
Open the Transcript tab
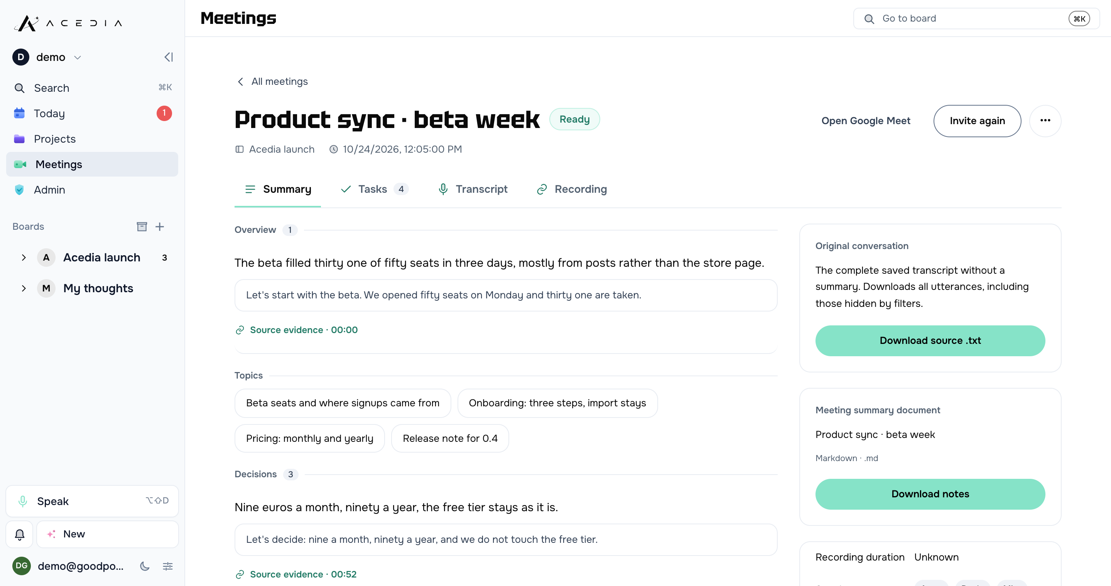[473, 189]
